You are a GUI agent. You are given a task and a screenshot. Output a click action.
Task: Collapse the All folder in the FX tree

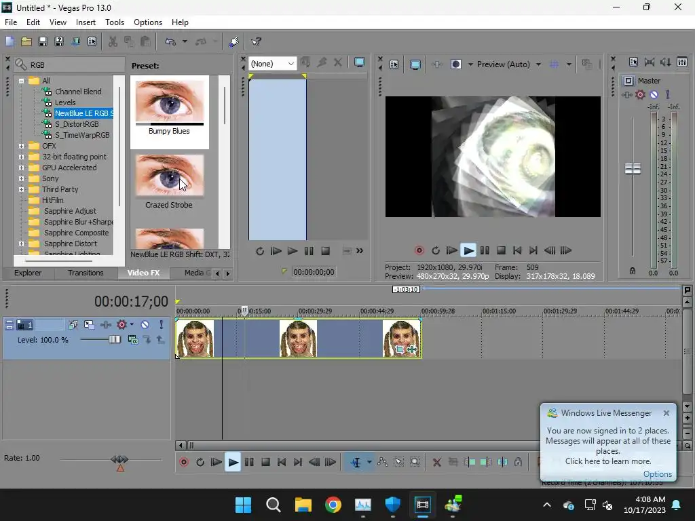pos(21,81)
